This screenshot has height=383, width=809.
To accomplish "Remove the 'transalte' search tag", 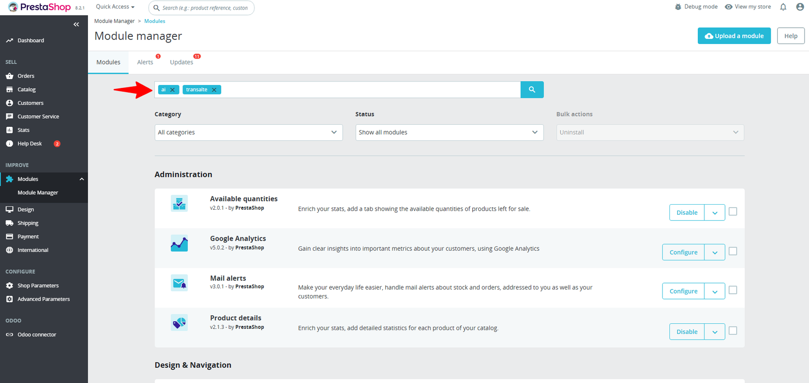I will [x=214, y=90].
